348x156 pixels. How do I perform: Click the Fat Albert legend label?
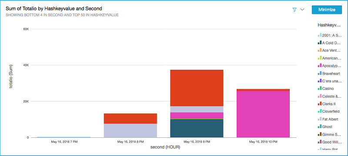[330, 119]
